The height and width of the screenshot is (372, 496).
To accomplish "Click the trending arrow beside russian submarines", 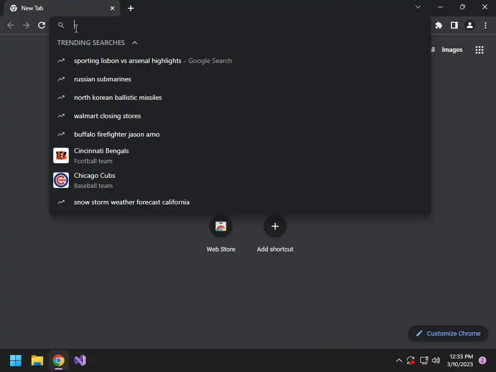I will click(61, 79).
